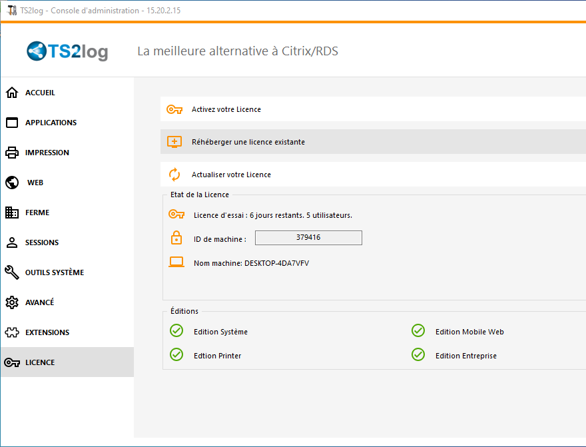
Task: Click the window title text
Action: pos(100,11)
